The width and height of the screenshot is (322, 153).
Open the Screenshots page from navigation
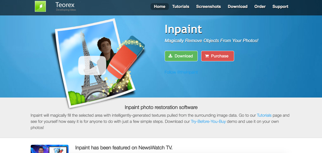[208, 7]
